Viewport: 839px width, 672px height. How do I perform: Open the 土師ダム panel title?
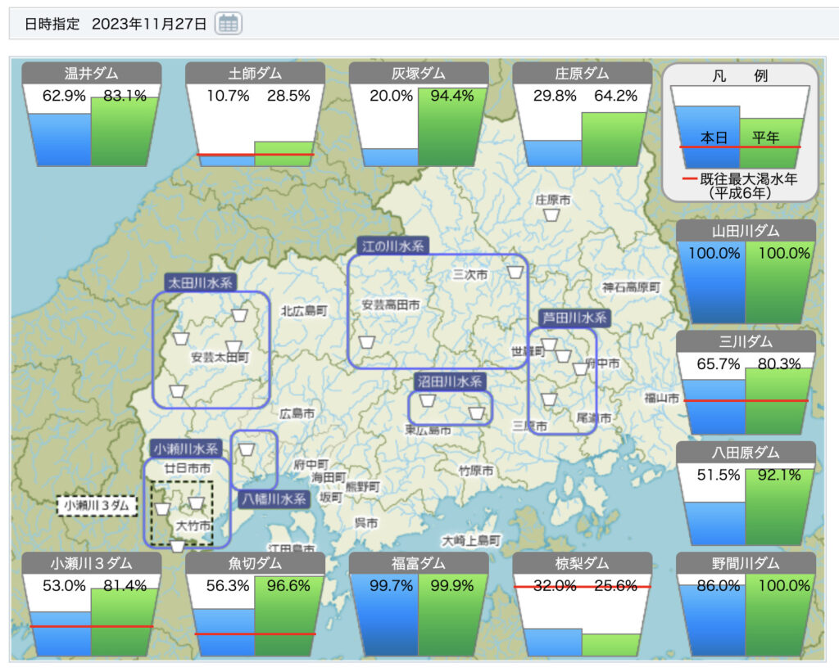pyautogui.click(x=255, y=74)
